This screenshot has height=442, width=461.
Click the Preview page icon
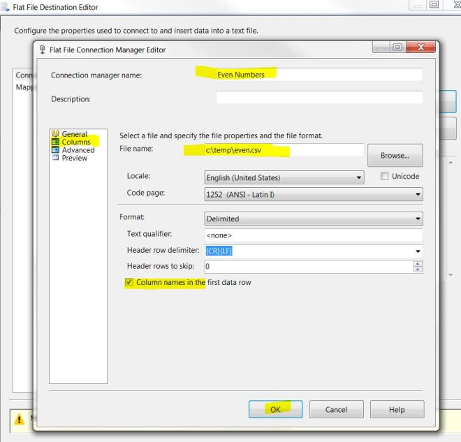coord(56,158)
